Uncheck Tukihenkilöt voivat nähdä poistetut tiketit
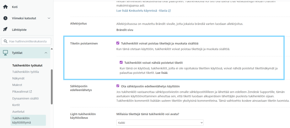This screenshot has height=128, width=290. [121, 63]
